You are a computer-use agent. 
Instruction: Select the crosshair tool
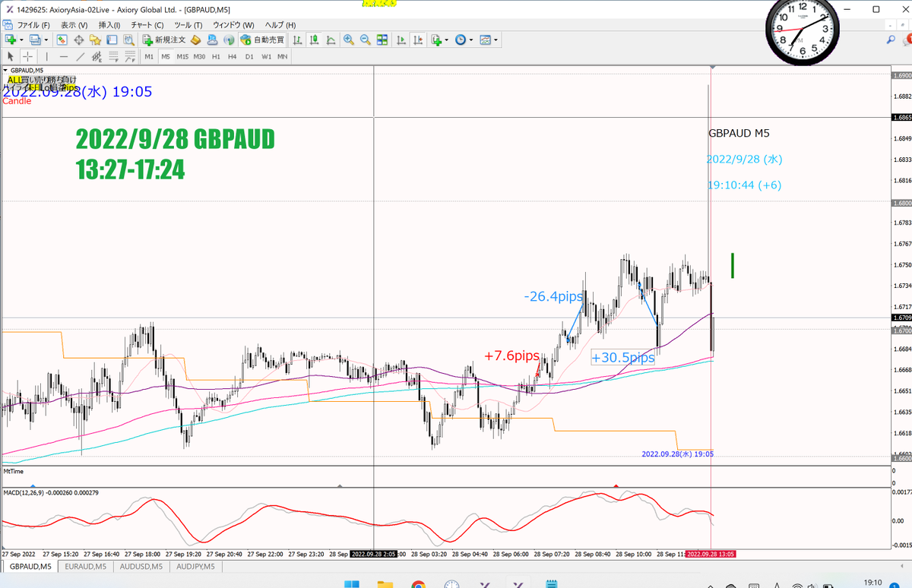(x=27, y=56)
